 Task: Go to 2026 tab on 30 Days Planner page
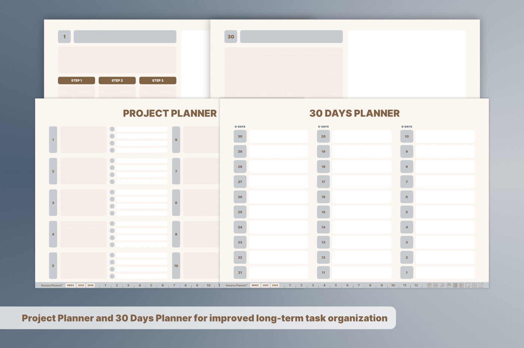275,285
